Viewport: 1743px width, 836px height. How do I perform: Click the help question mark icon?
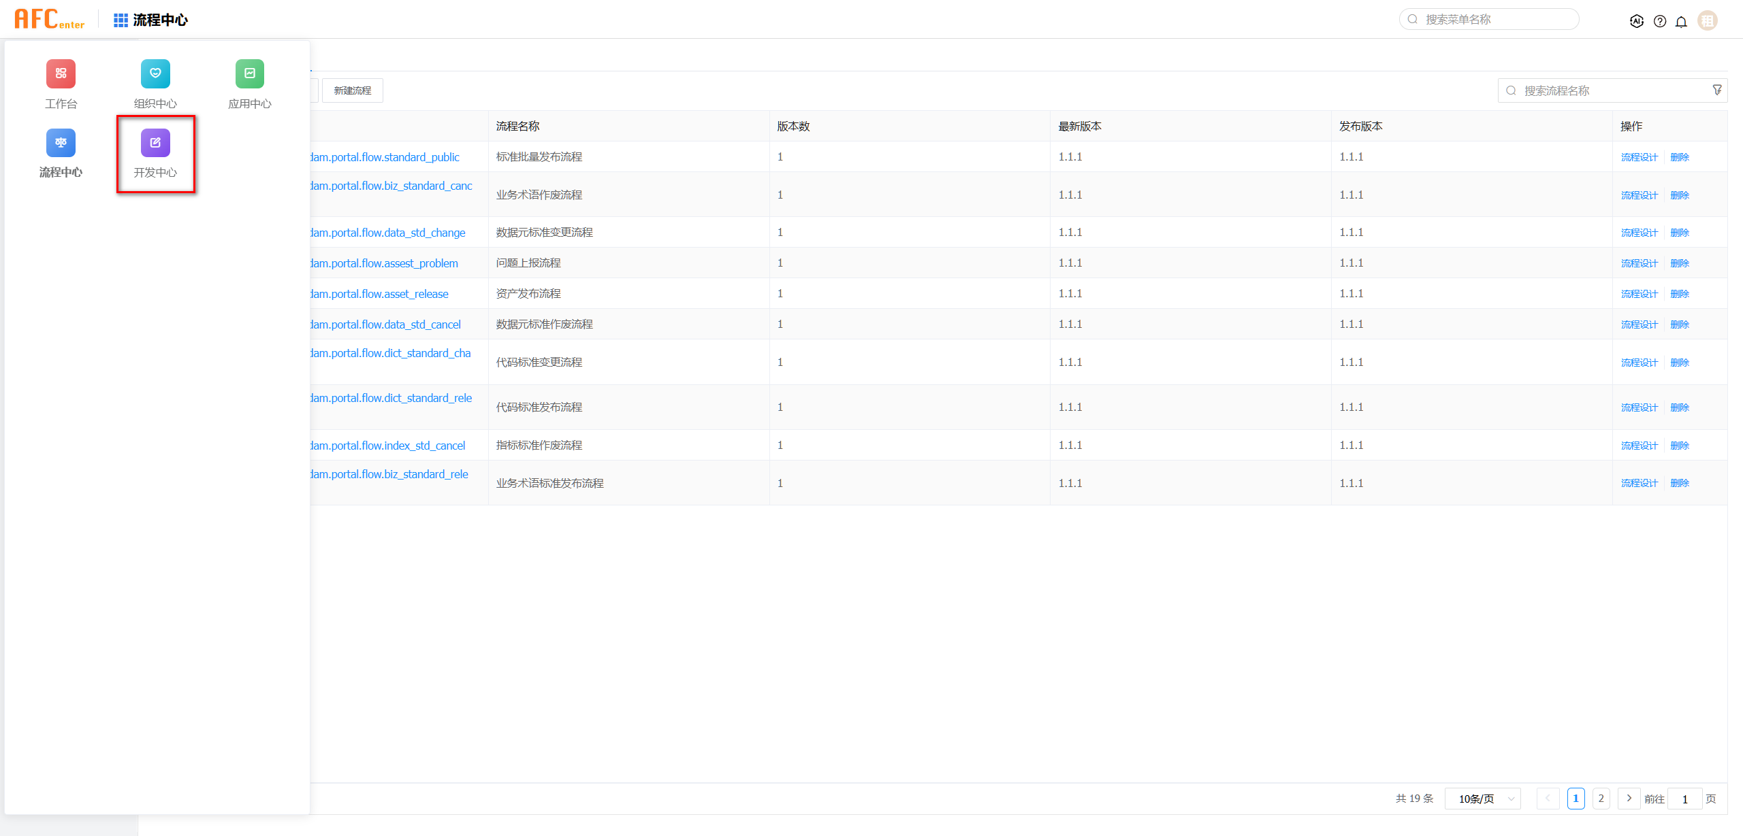click(1660, 21)
